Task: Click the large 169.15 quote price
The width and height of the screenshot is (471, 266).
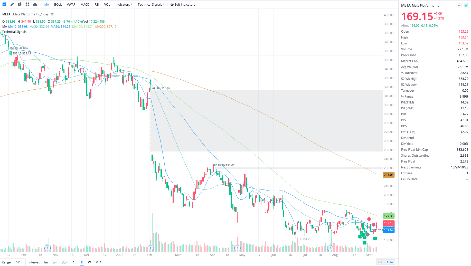Action: [x=417, y=16]
